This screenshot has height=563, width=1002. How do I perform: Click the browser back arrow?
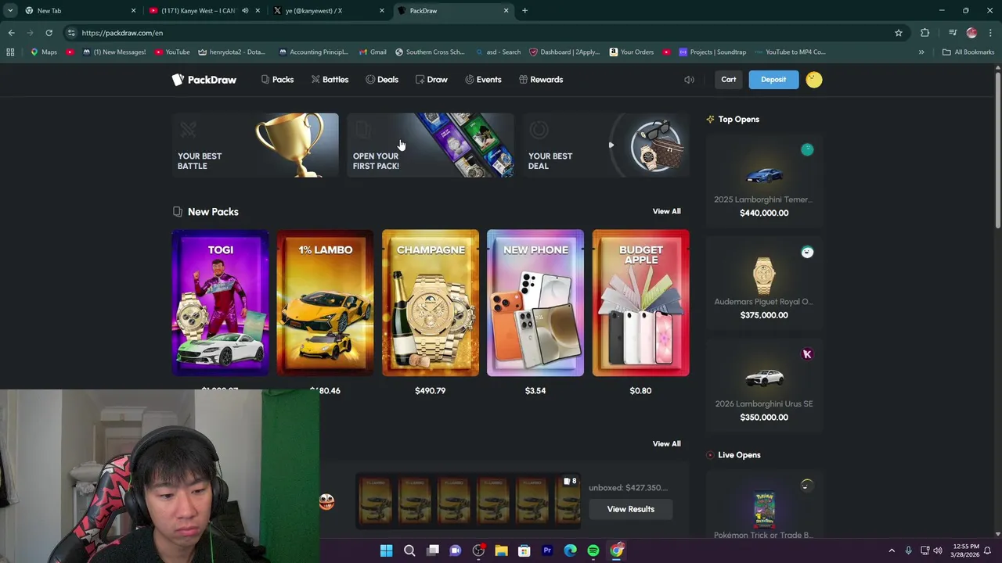pos(11,33)
